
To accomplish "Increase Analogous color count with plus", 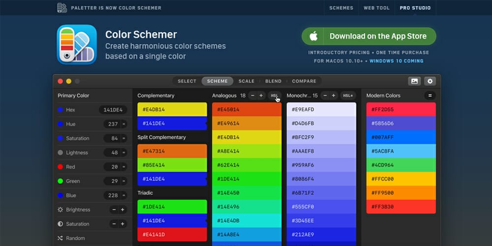I will click(261, 95).
